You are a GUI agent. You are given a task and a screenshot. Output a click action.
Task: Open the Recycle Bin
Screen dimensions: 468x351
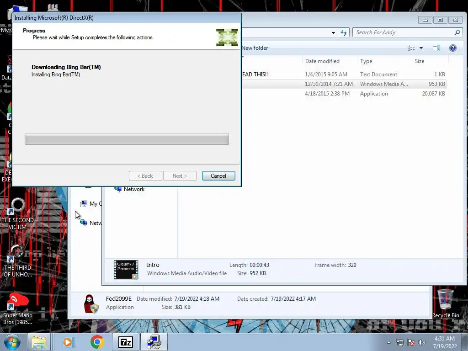pos(445,304)
